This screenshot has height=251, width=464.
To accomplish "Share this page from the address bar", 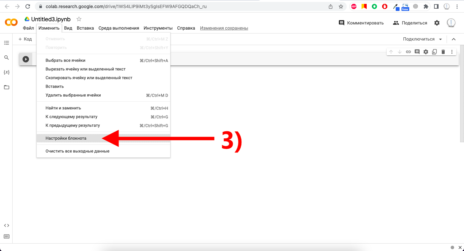I will pyautogui.click(x=331, y=6).
